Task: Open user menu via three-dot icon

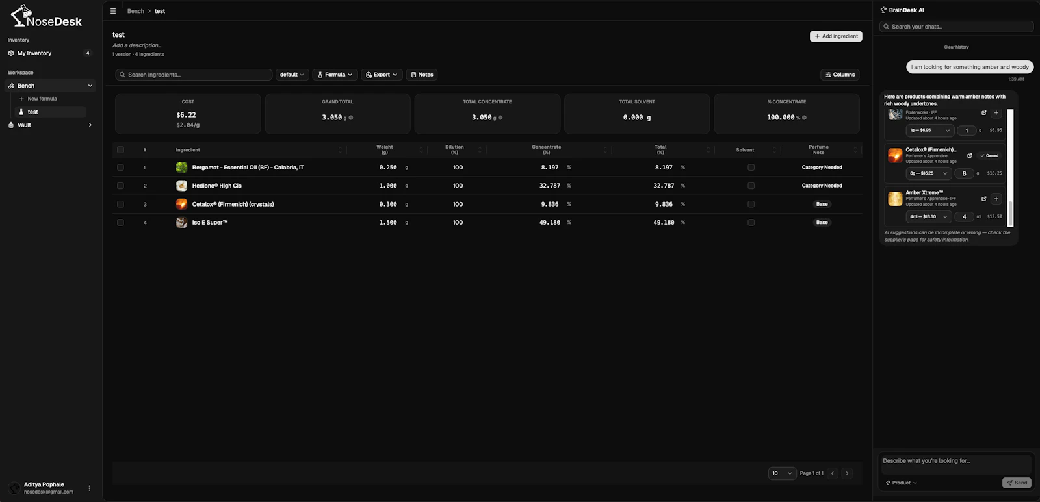Action: pyautogui.click(x=90, y=488)
